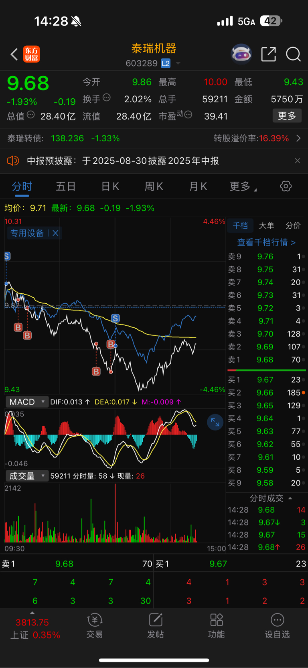This screenshot has height=668, width=308.
Task: Tap the info icon beside 换手
Action: click(x=107, y=97)
